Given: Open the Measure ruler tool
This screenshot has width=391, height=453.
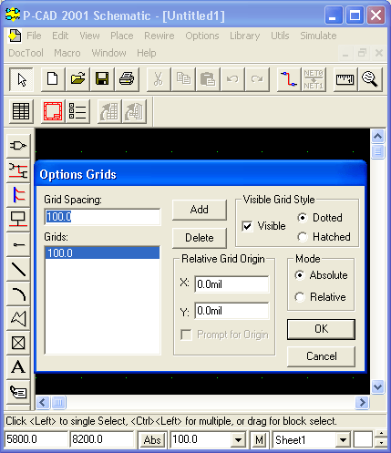Looking at the screenshot, I should pyautogui.click(x=345, y=79).
